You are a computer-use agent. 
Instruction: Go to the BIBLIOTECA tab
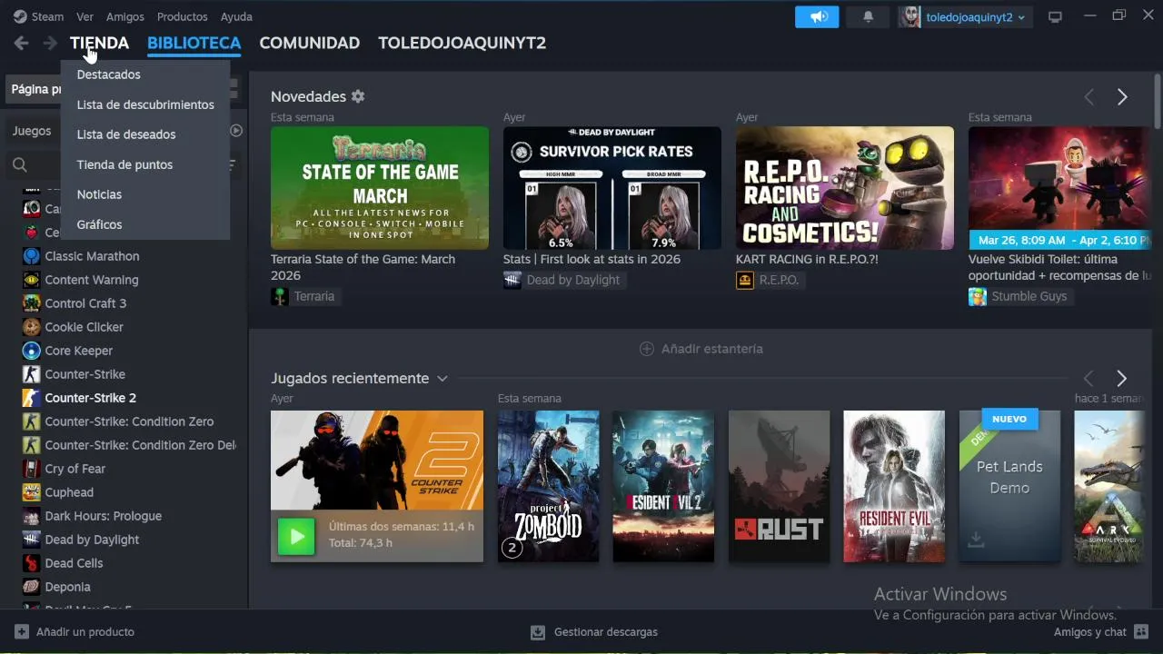194,43
